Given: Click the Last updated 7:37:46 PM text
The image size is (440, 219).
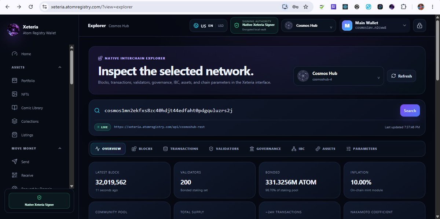Looking at the screenshot, I should pyautogui.click(x=402, y=127).
